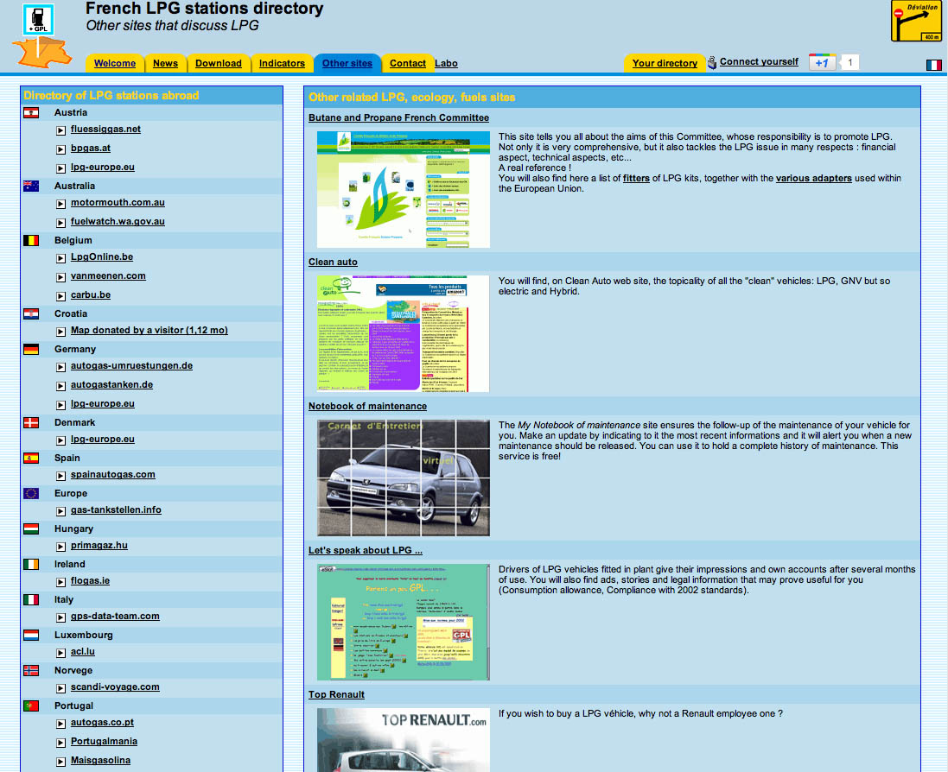
Task: Open the Indicators tab
Action: [282, 63]
